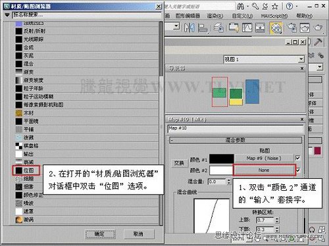The height and width of the screenshot is (246, 329).
Task: Select the 渐变坡度 gradient ramp item
Action: 87,80
